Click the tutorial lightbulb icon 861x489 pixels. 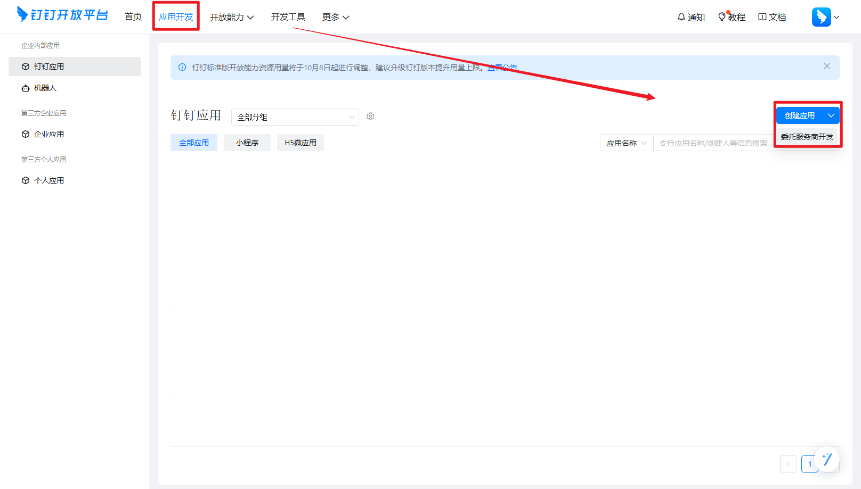pos(722,17)
